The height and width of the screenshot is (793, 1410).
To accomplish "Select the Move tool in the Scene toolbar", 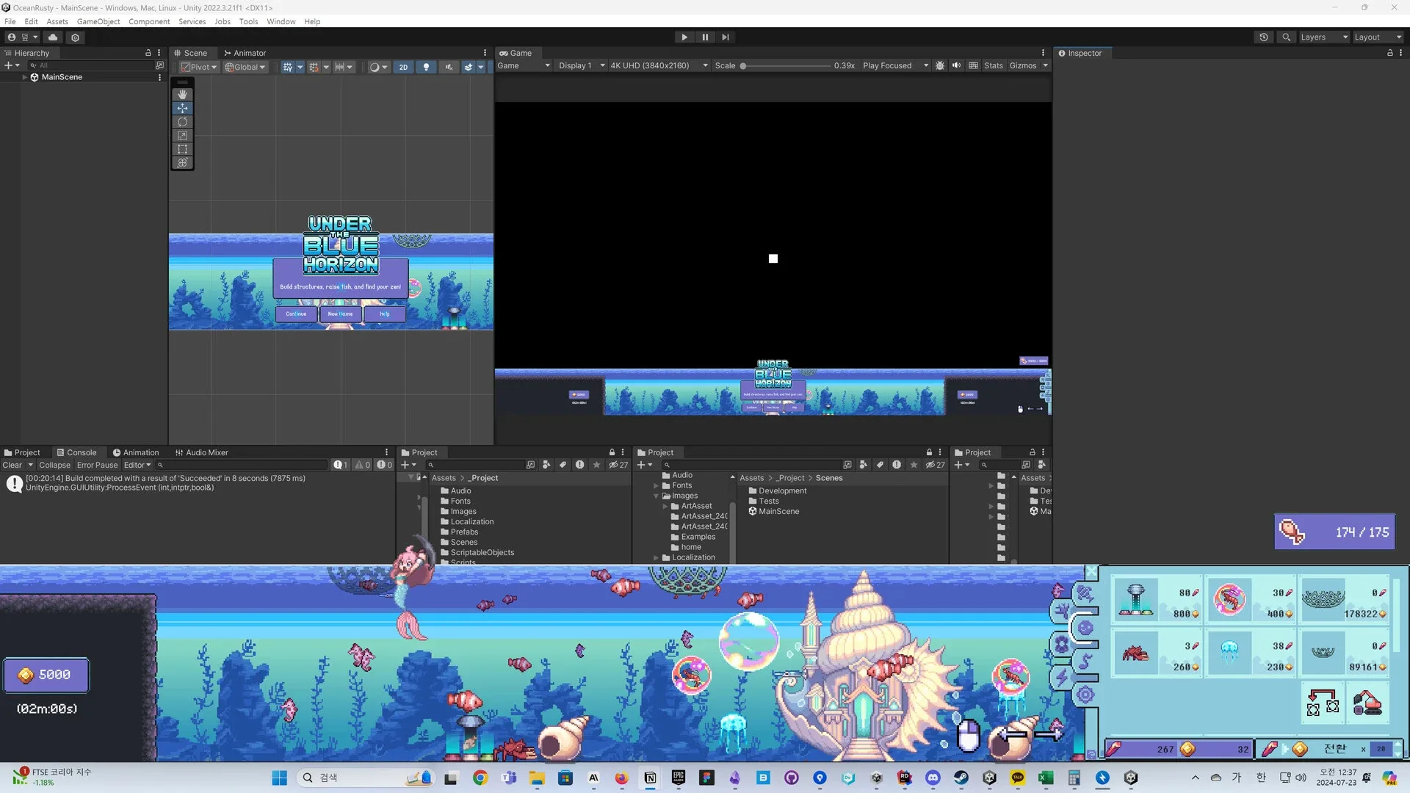I will tap(182, 108).
